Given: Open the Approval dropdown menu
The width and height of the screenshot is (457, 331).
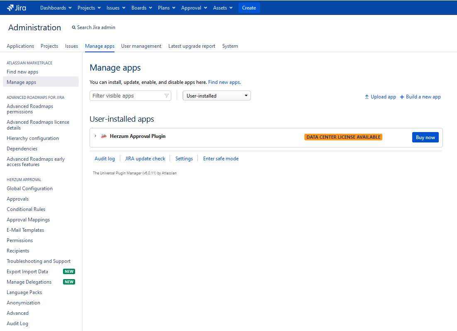Looking at the screenshot, I should click(194, 8).
